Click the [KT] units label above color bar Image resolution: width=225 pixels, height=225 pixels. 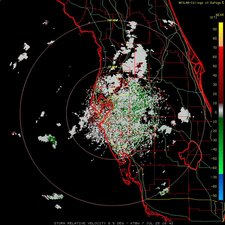coord(213,17)
